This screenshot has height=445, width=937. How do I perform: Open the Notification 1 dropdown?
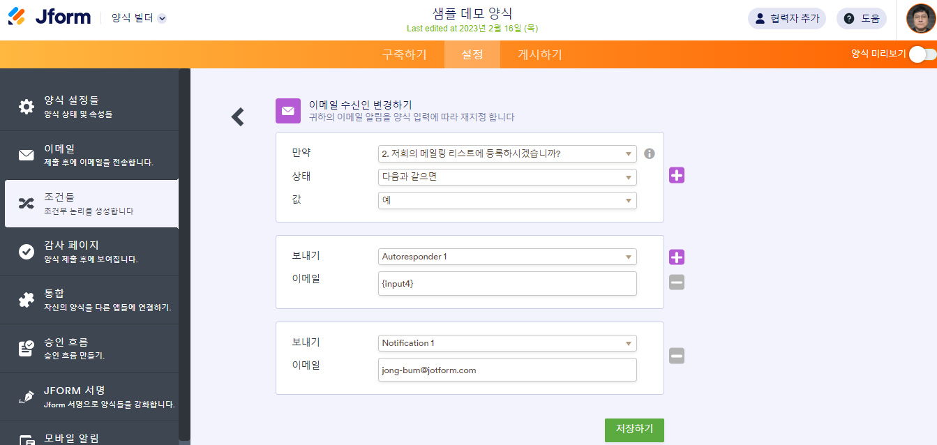[507, 343]
